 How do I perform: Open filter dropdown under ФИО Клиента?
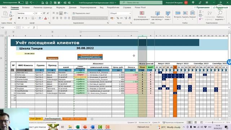tap(34, 70)
